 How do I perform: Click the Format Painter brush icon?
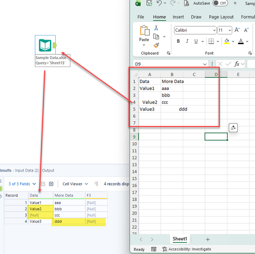(x=156, y=45)
